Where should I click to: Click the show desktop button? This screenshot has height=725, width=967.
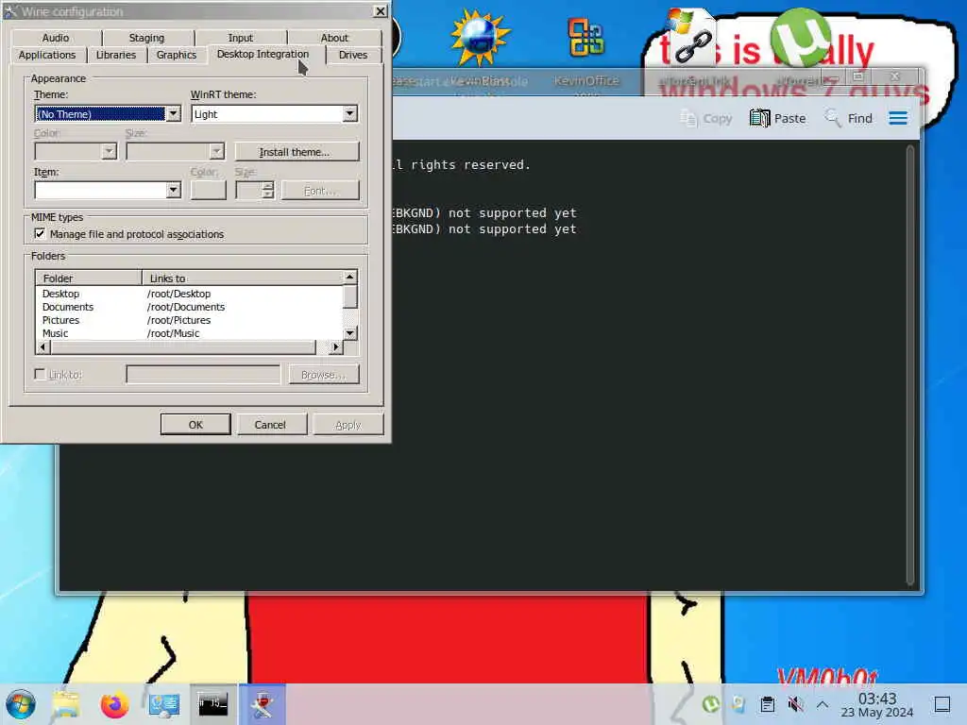(942, 704)
